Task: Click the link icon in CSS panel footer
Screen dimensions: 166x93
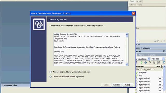Action: (x=155, y=41)
